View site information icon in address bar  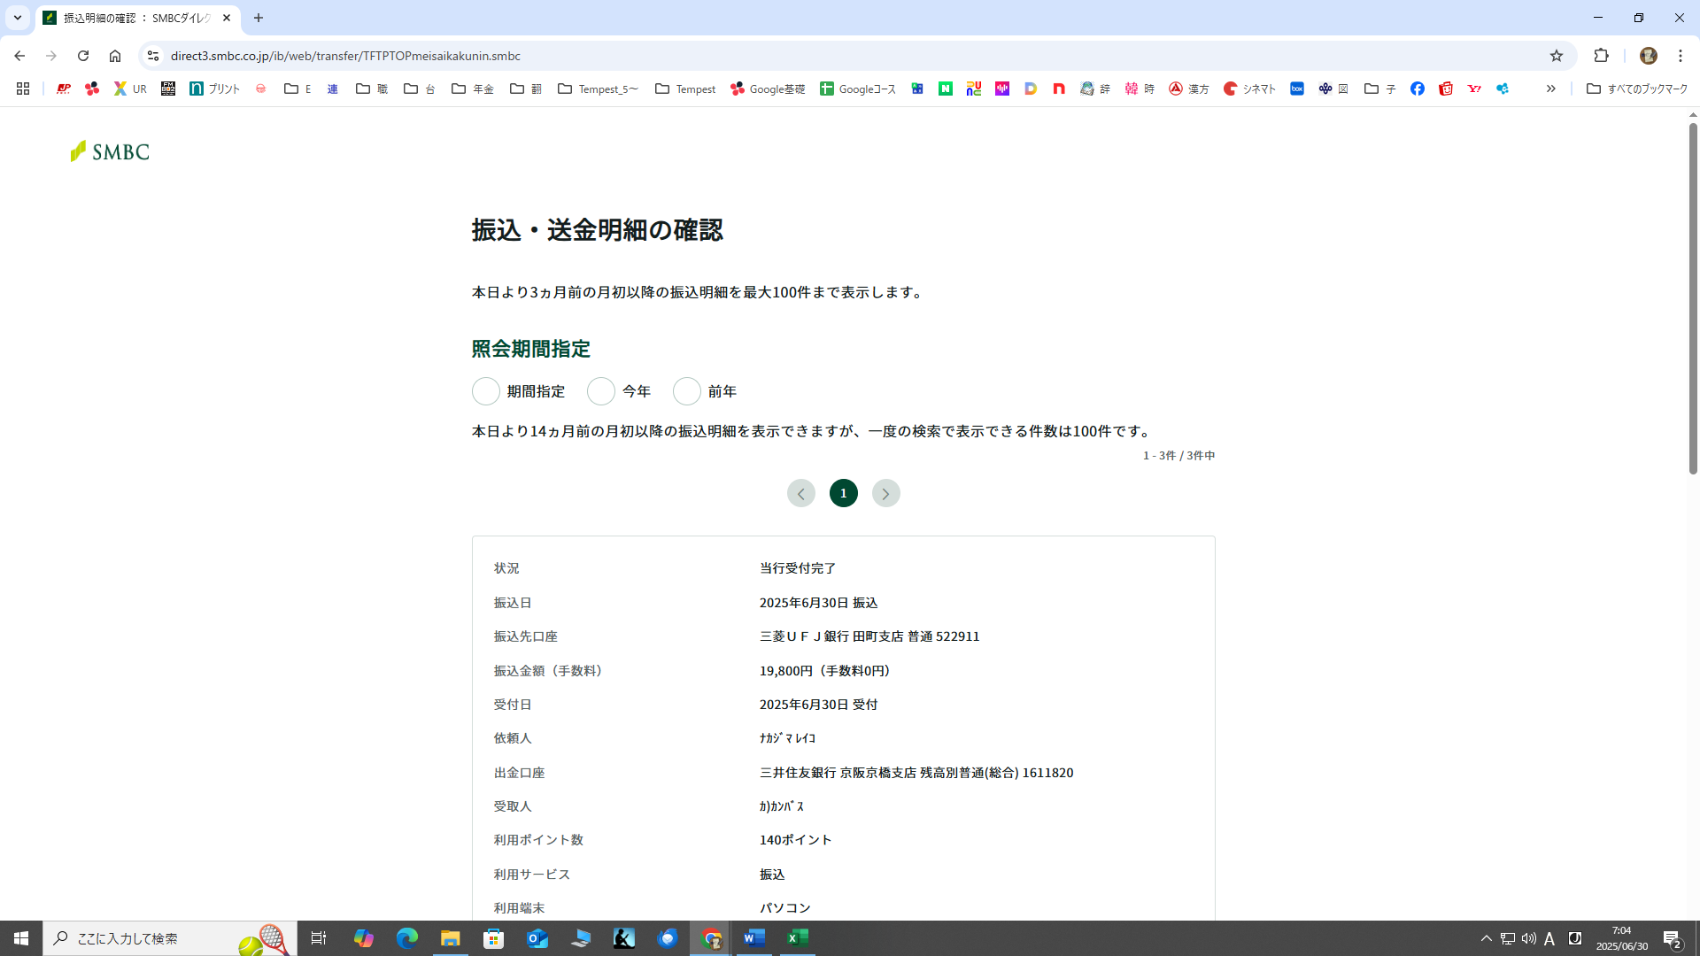(153, 56)
